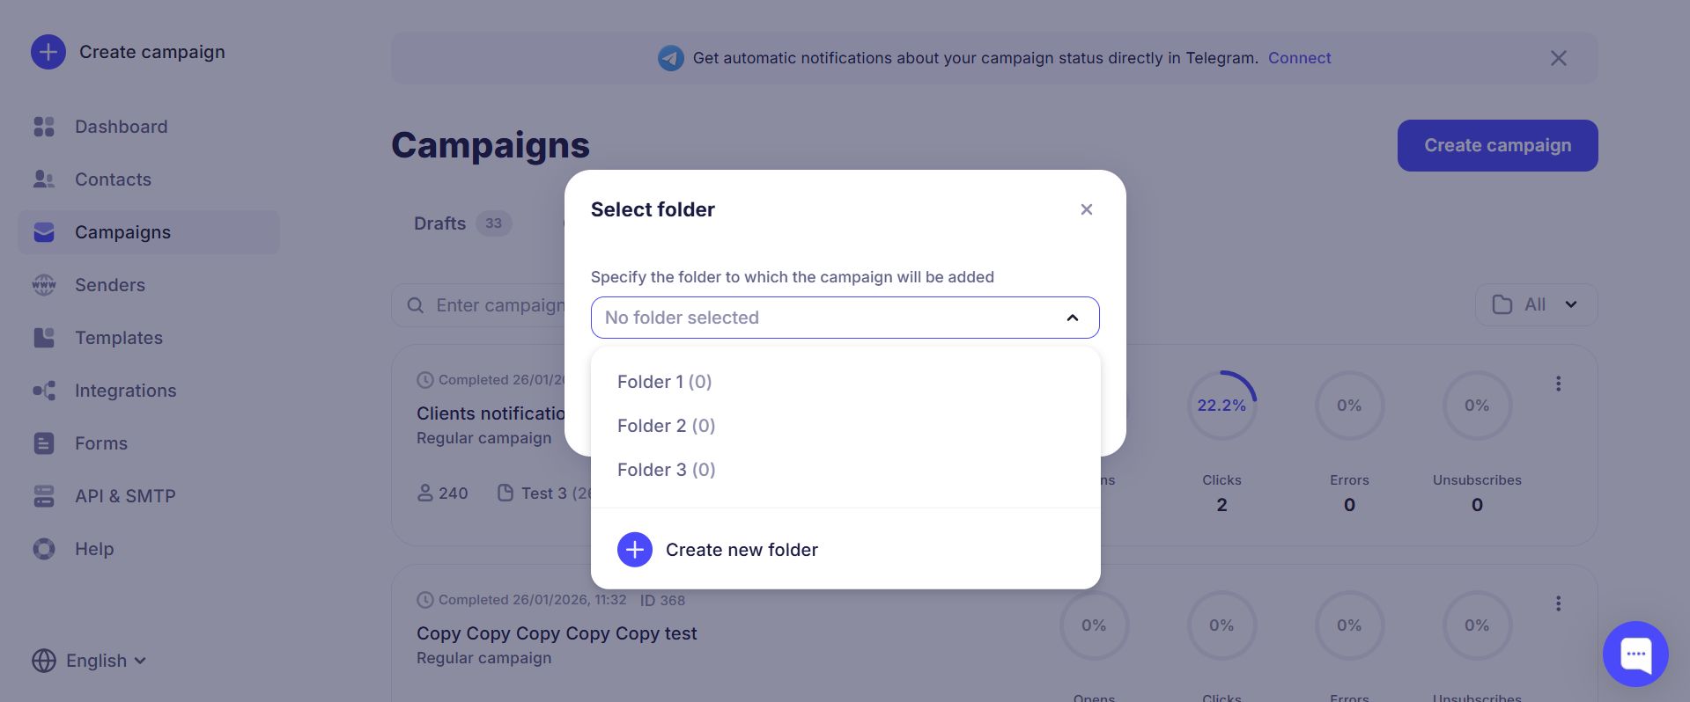This screenshot has height=702, width=1690.
Task: Click the Forms icon in sidebar
Action: pos(44,443)
